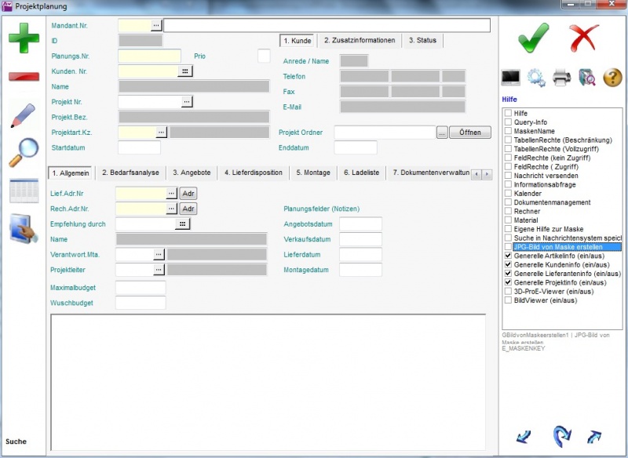The image size is (628, 458).
Task: Click into the Startdatum input field
Action: [x=139, y=147]
